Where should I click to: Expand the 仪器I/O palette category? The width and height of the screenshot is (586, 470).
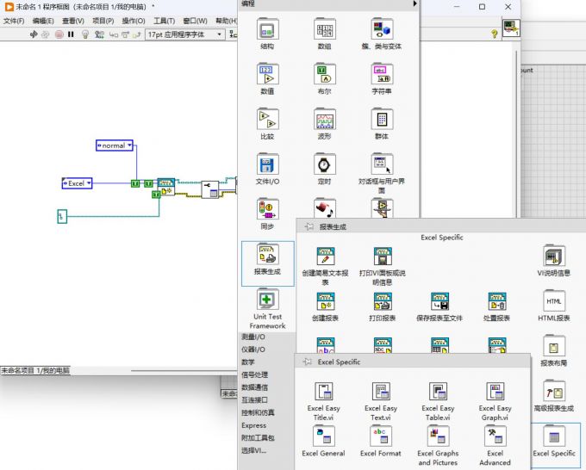253,349
